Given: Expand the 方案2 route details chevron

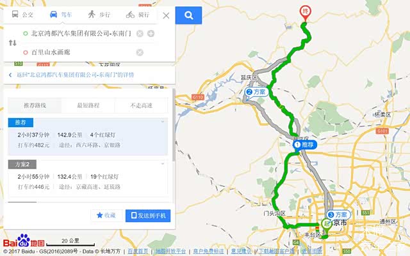Looking at the screenshot, I should pos(163,163).
